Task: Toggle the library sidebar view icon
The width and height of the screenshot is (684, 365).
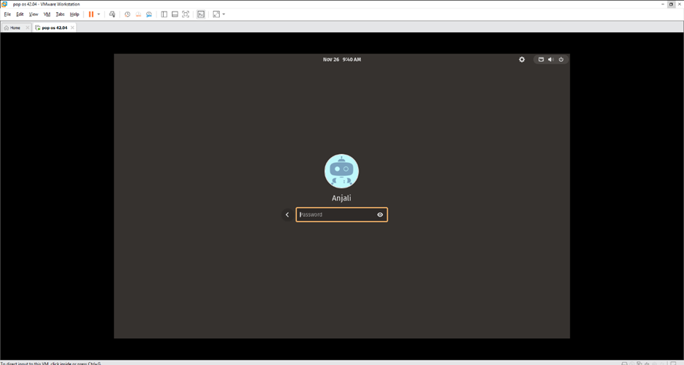Action: coord(164,15)
